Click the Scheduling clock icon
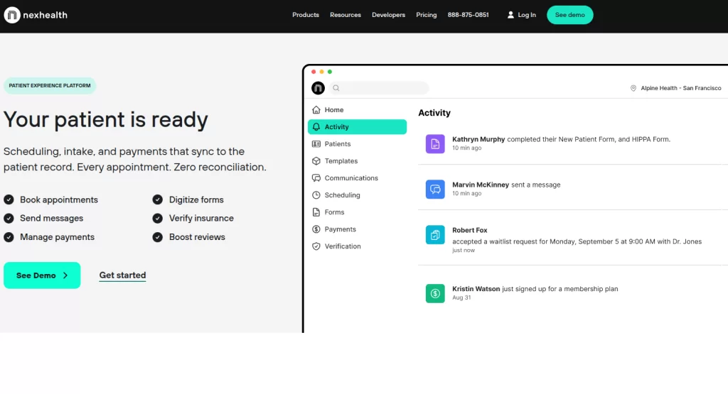 [x=316, y=195]
